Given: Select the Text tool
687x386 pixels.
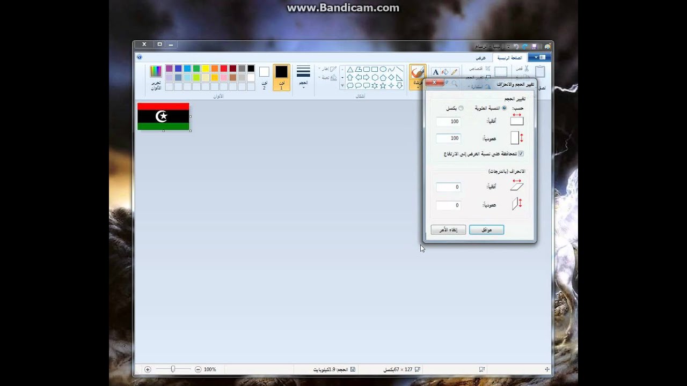Looking at the screenshot, I should tap(436, 72).
